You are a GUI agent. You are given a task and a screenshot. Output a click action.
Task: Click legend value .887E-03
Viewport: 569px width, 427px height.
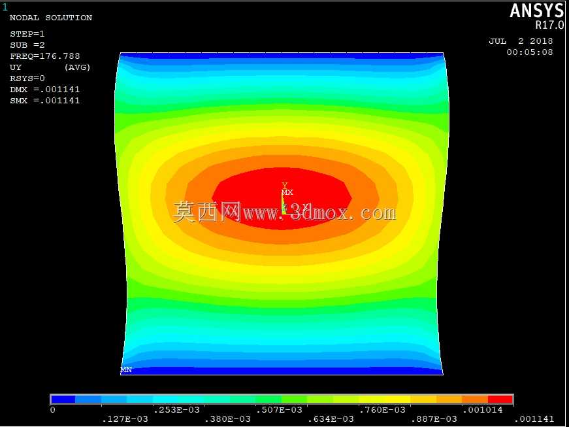click(x=434, y=419)
